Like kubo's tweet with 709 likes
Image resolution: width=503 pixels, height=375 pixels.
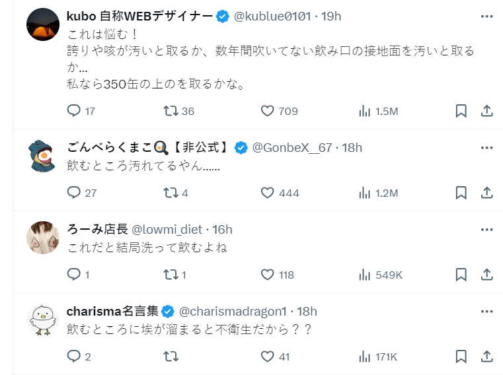coord(267,111)
